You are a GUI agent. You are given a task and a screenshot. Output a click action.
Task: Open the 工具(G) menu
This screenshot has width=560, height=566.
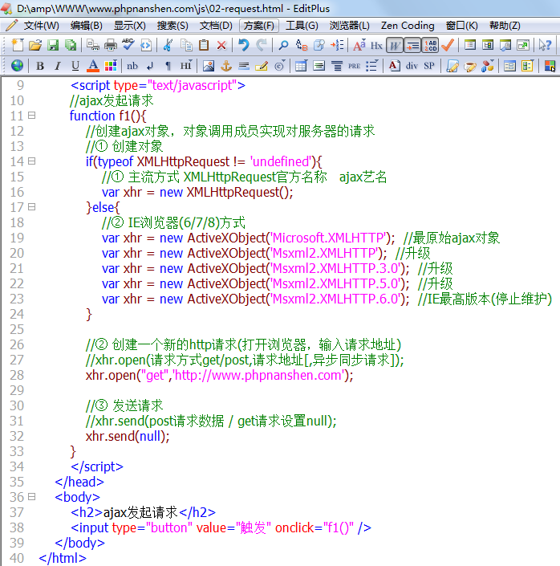pyautogui.click(x=302, y=26)
